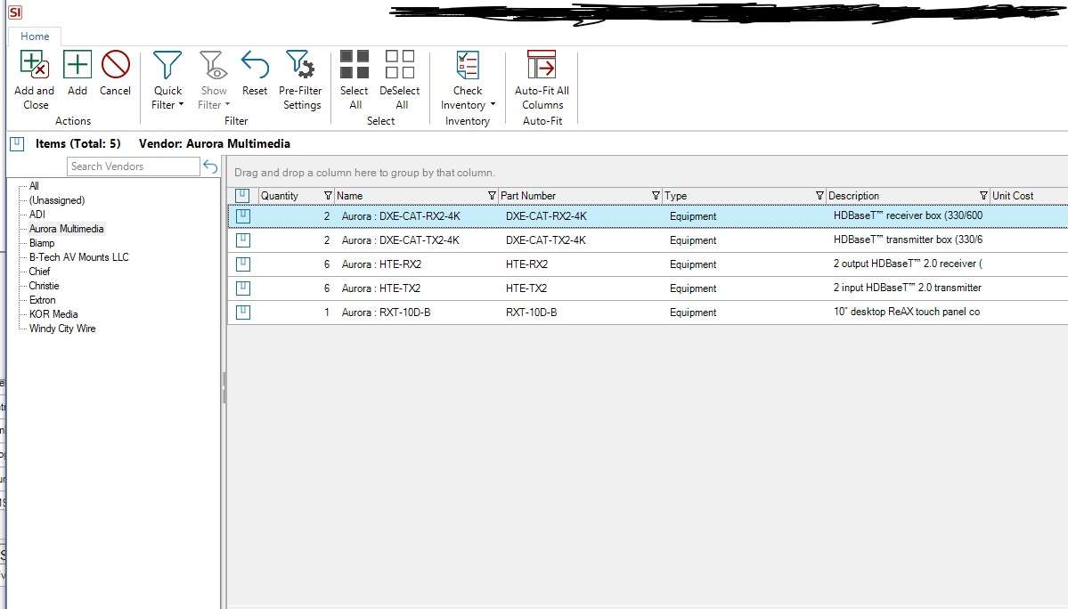The image size is (1068, 609).
Task: Auto-Fit All Columns
Action: coord(542,79)
